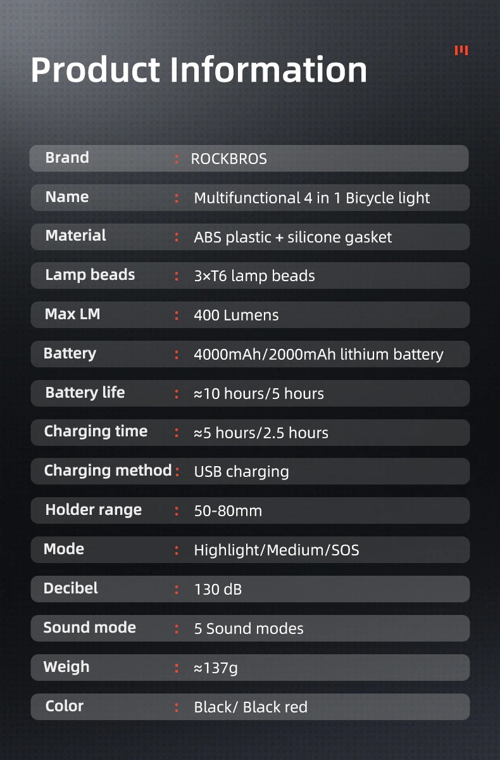Image resolution: width=500 pixels, height=760 pixels.
Task: Click the Multifunctional 4 in 1 Bicycle light text
Action: (x=311, y=198)
